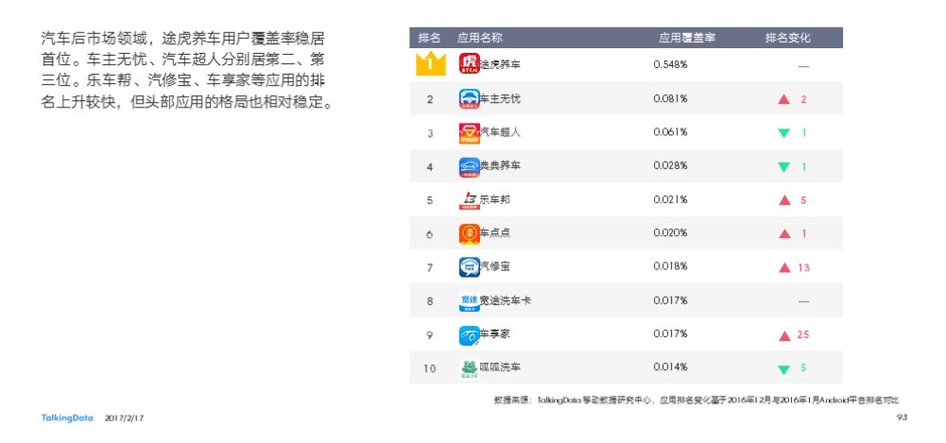Click the green down arrow in 汽车超人 row
This screenshot has width=946, height=443.
(x=783, y=133)
